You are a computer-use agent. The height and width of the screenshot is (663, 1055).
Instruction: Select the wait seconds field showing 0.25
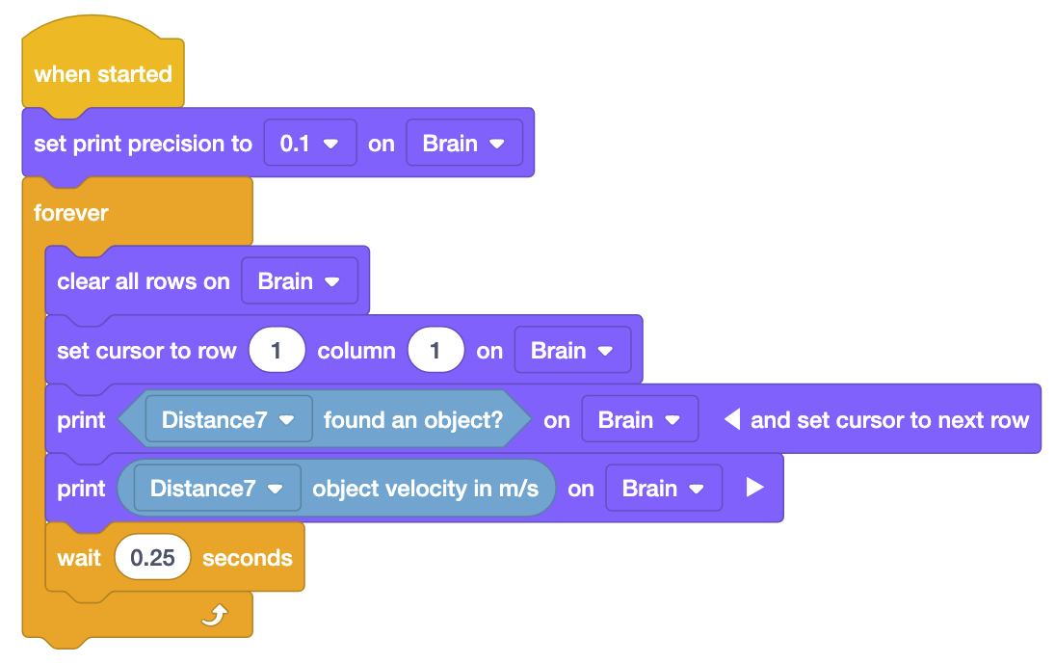tap(152, 556)
